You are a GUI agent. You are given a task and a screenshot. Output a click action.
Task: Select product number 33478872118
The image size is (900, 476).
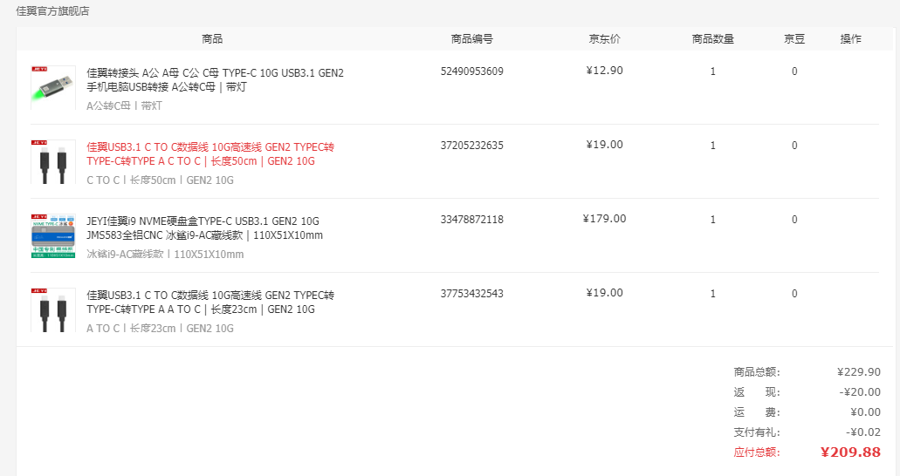point(471,219)
